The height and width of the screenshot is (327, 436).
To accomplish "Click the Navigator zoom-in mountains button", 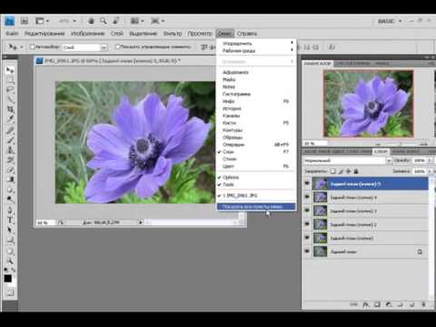I will tap(423, 143).
